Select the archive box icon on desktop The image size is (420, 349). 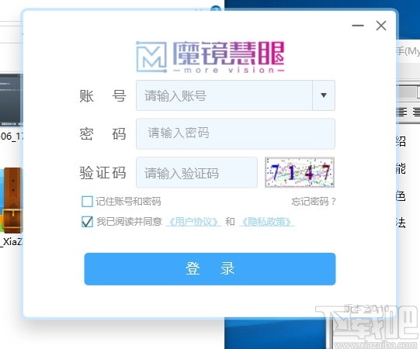tap(12, 201)
